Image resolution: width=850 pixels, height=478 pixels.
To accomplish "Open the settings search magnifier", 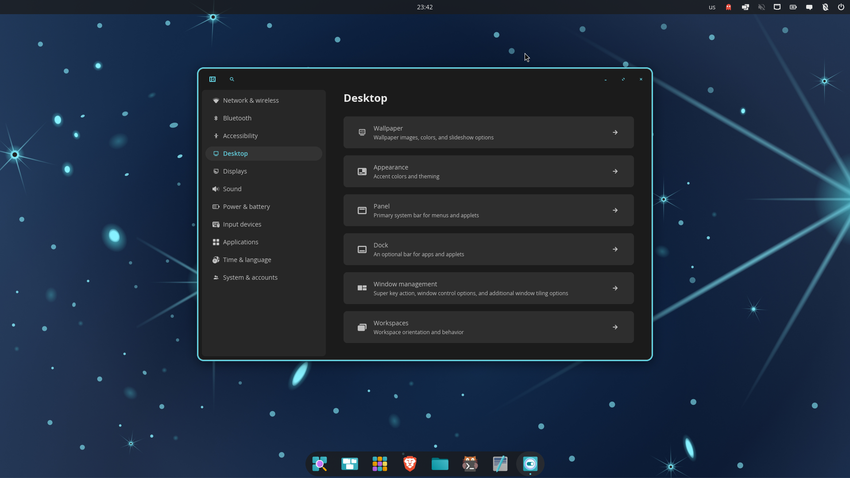I will (232, 79).
